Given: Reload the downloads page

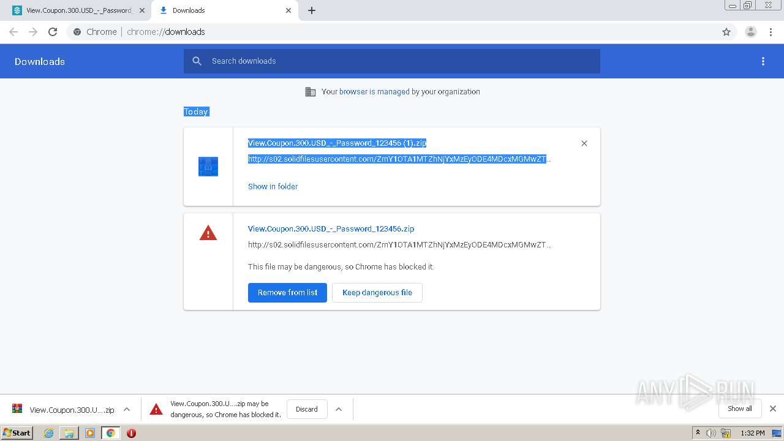Looking at the screenshot, I should 53,32.
